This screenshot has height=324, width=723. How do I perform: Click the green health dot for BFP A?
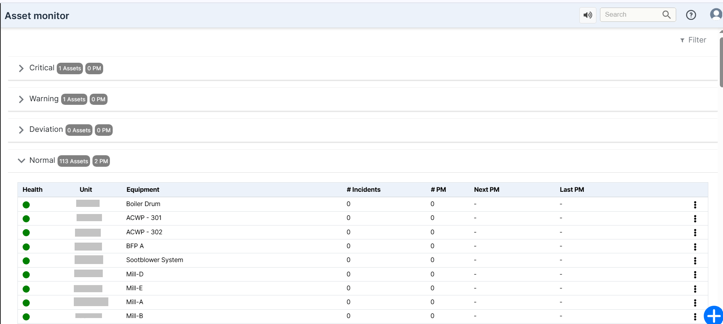(26, 247)
